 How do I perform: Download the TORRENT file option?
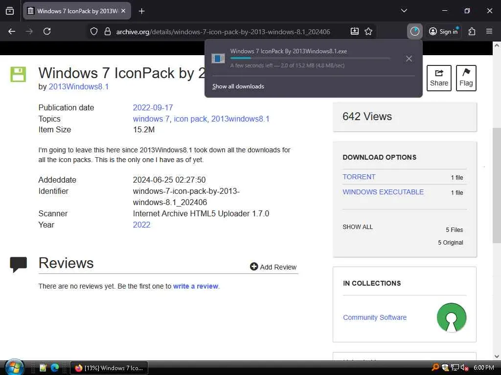(x=359, y=177)
